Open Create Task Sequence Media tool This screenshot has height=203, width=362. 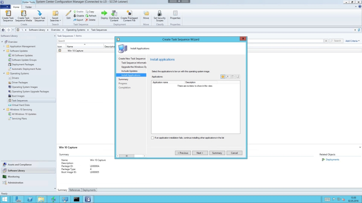coord(24,16)
